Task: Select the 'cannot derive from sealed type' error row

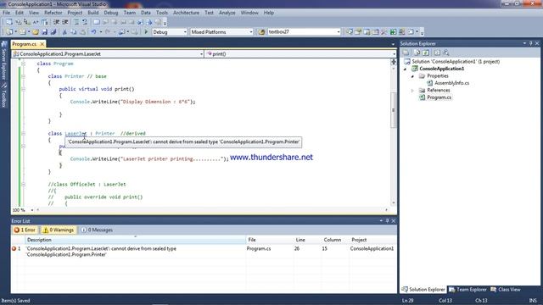Action: pos(204,252)
